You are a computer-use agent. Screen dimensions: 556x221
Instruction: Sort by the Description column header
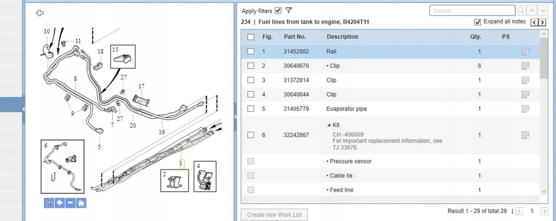coord(343,36)
